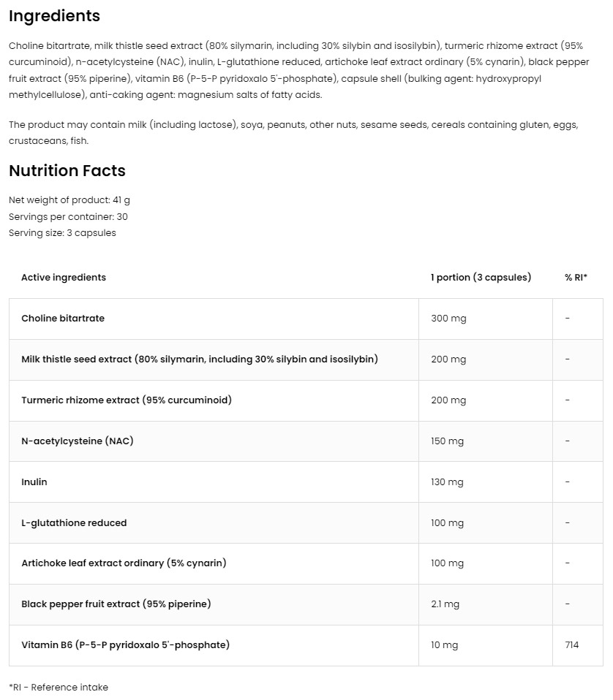613x700 pixels.
Task: Click the 1 portion (3 capsules) header
Action: (x=481, y=277)
